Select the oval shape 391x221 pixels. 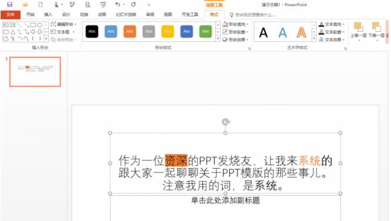pos(39,25)
